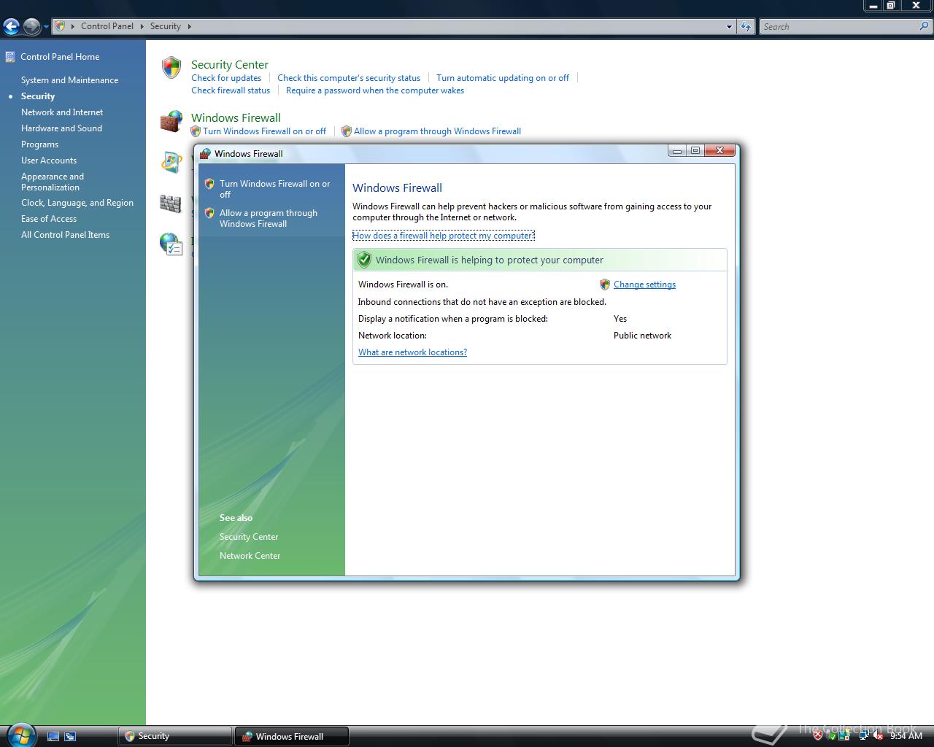
Task: Open All Control Panel Items
Action: (x=65, y=235)
